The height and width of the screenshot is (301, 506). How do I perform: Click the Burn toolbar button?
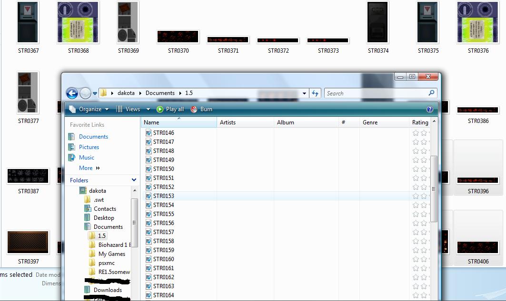tap(201, 109)
